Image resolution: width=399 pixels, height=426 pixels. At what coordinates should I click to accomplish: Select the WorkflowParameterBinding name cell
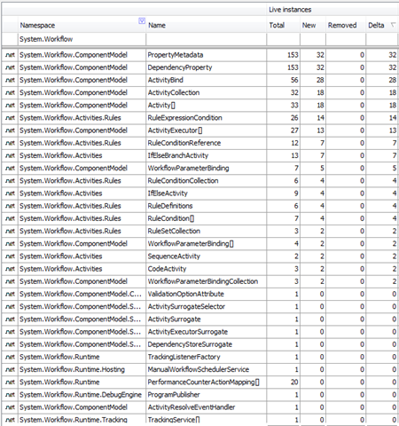pos(207,168)
